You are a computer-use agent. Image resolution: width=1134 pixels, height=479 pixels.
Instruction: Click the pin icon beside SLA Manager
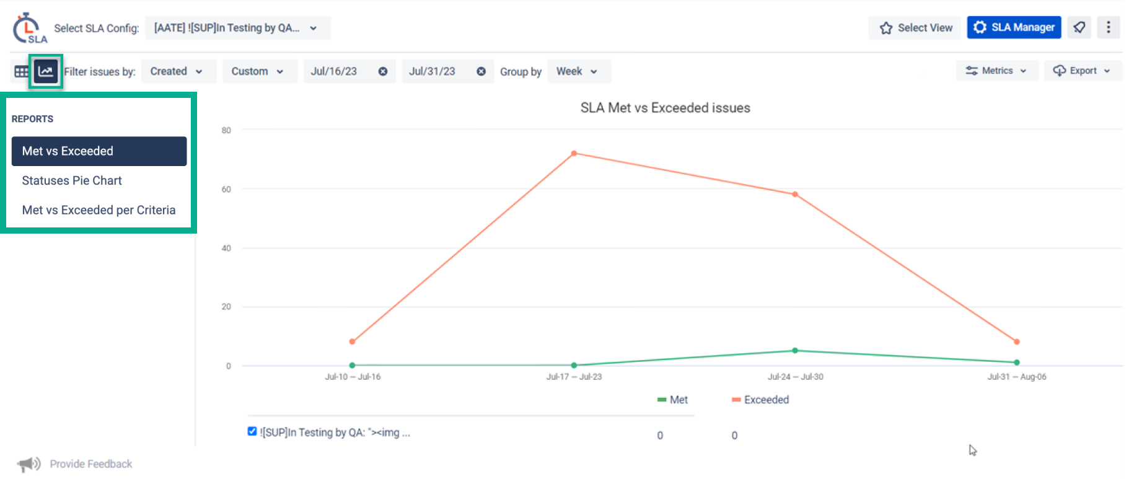tap(1079, 27)
